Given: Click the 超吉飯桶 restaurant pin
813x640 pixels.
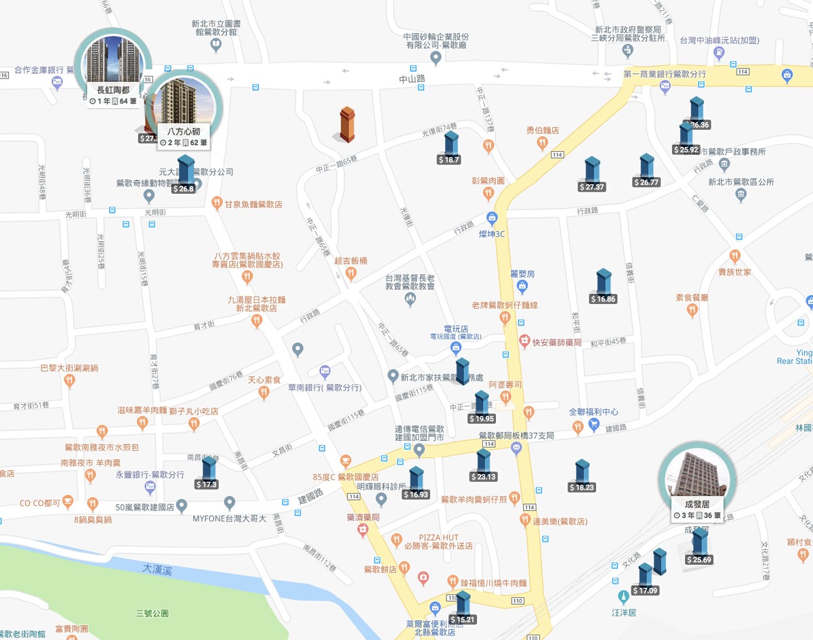Looking at the screenshot, I should point(350,273).
